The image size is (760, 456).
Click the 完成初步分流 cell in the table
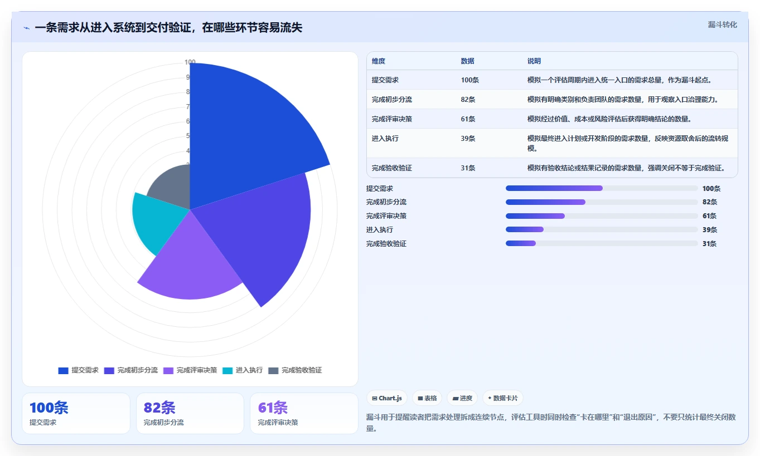392,100
